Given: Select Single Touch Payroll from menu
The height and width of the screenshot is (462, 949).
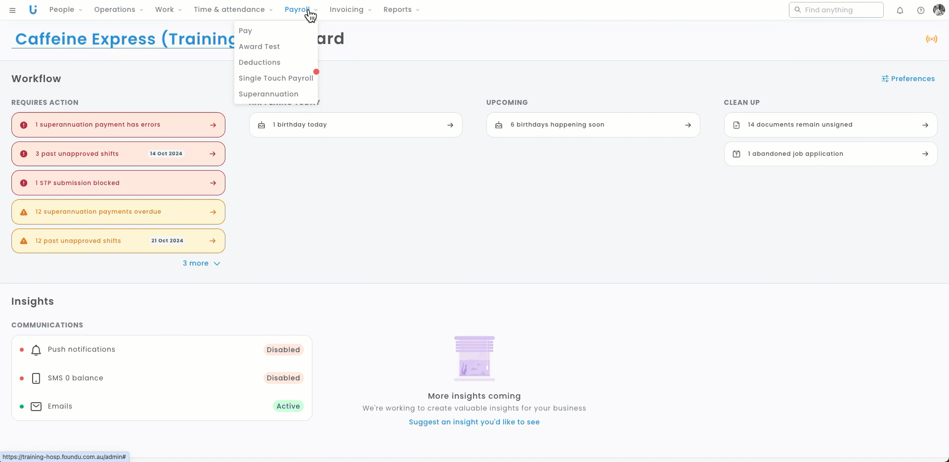Looking at the screenshot, I should point(276,78).
